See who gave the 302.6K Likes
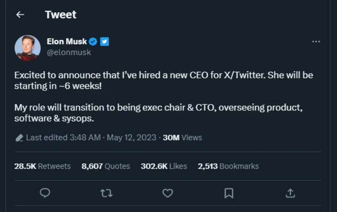 [164, 166]
